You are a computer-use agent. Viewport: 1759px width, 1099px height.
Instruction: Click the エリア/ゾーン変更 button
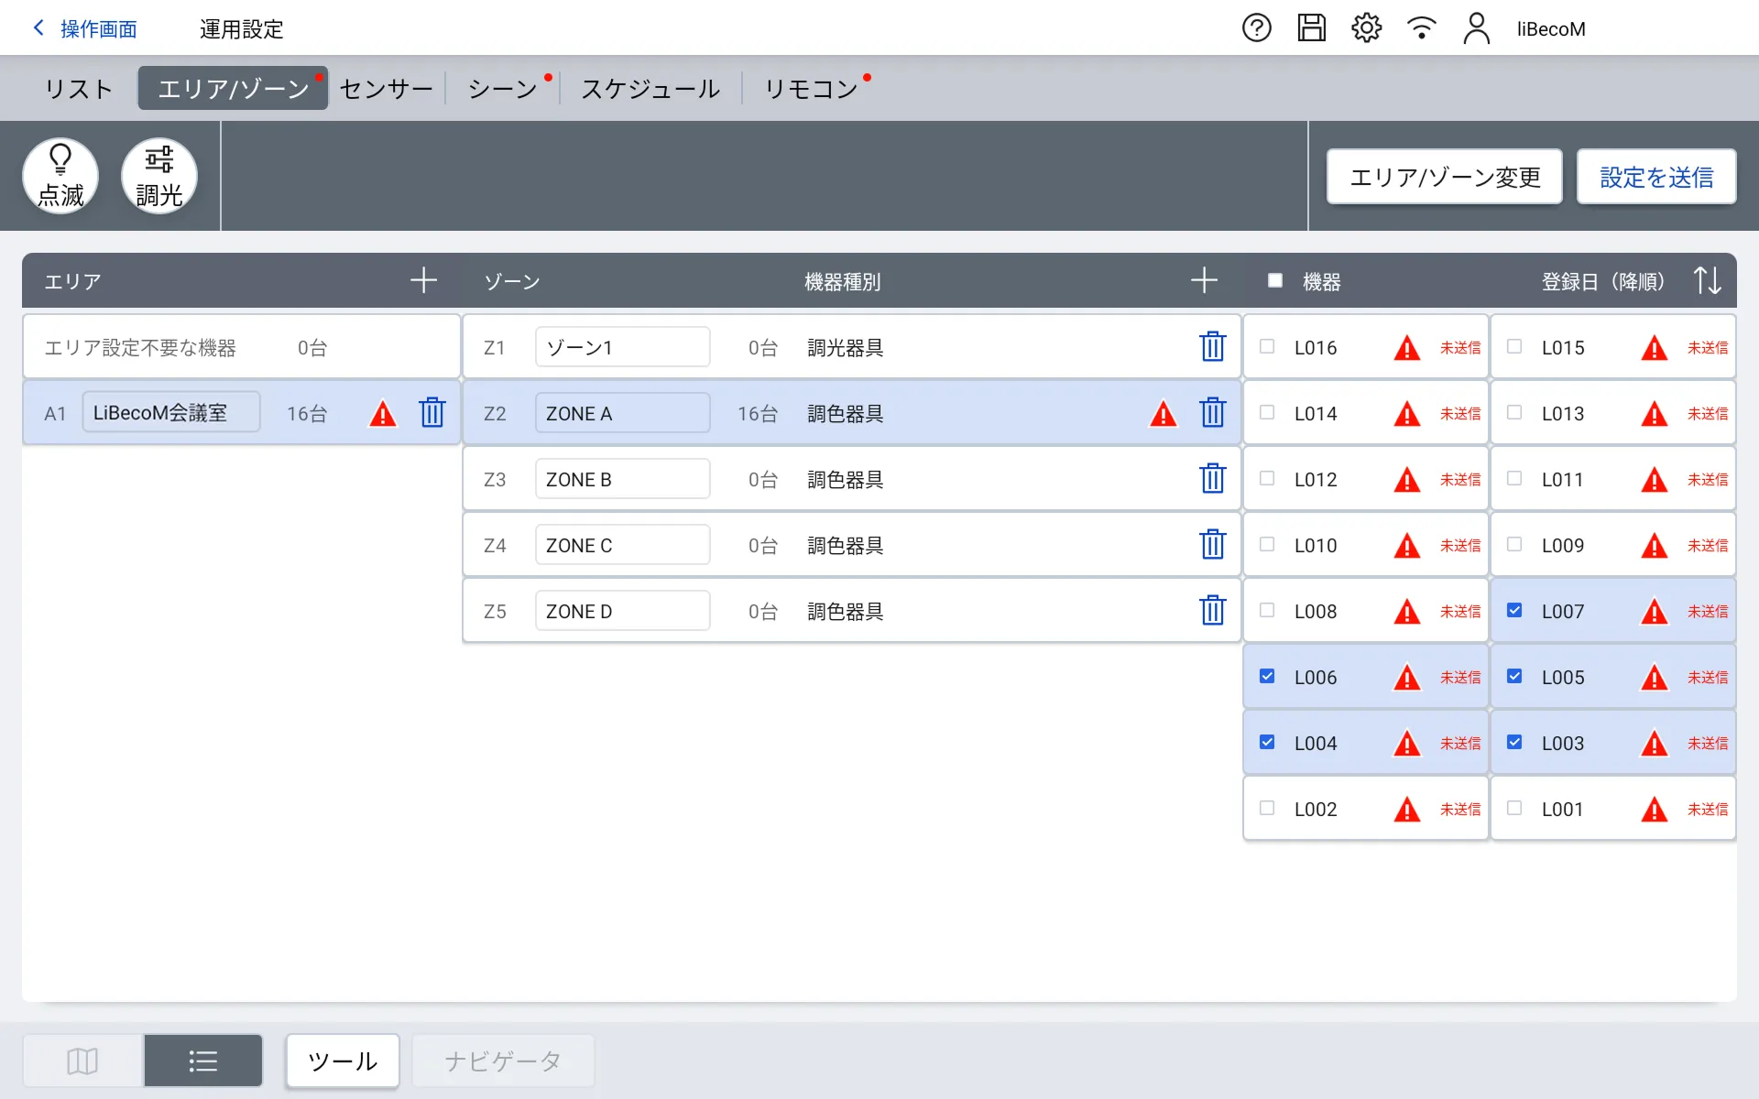1444,177
